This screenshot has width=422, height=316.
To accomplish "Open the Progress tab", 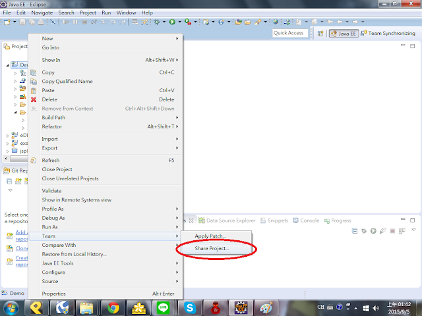I will (338, 221).
